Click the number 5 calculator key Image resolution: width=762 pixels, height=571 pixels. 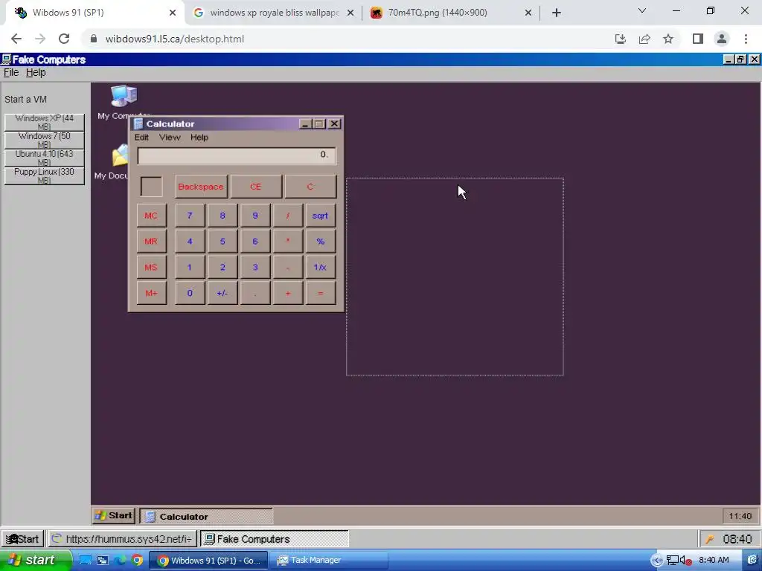click(222, 242)
